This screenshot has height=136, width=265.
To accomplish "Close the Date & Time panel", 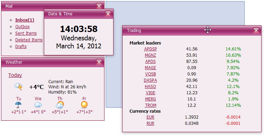I will click(x=108, y=14).
